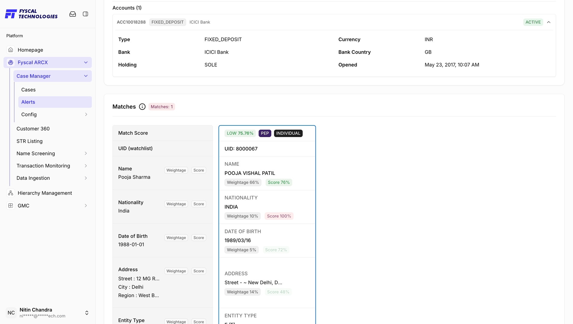573x324 pixels.
Task: Click the INDIVIDUAL badge on match card
Action: 288,133
